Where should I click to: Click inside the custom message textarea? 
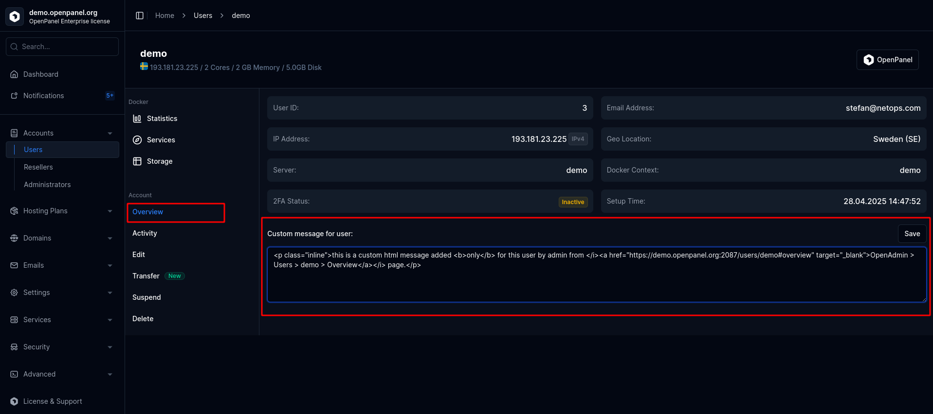(597, 275)
